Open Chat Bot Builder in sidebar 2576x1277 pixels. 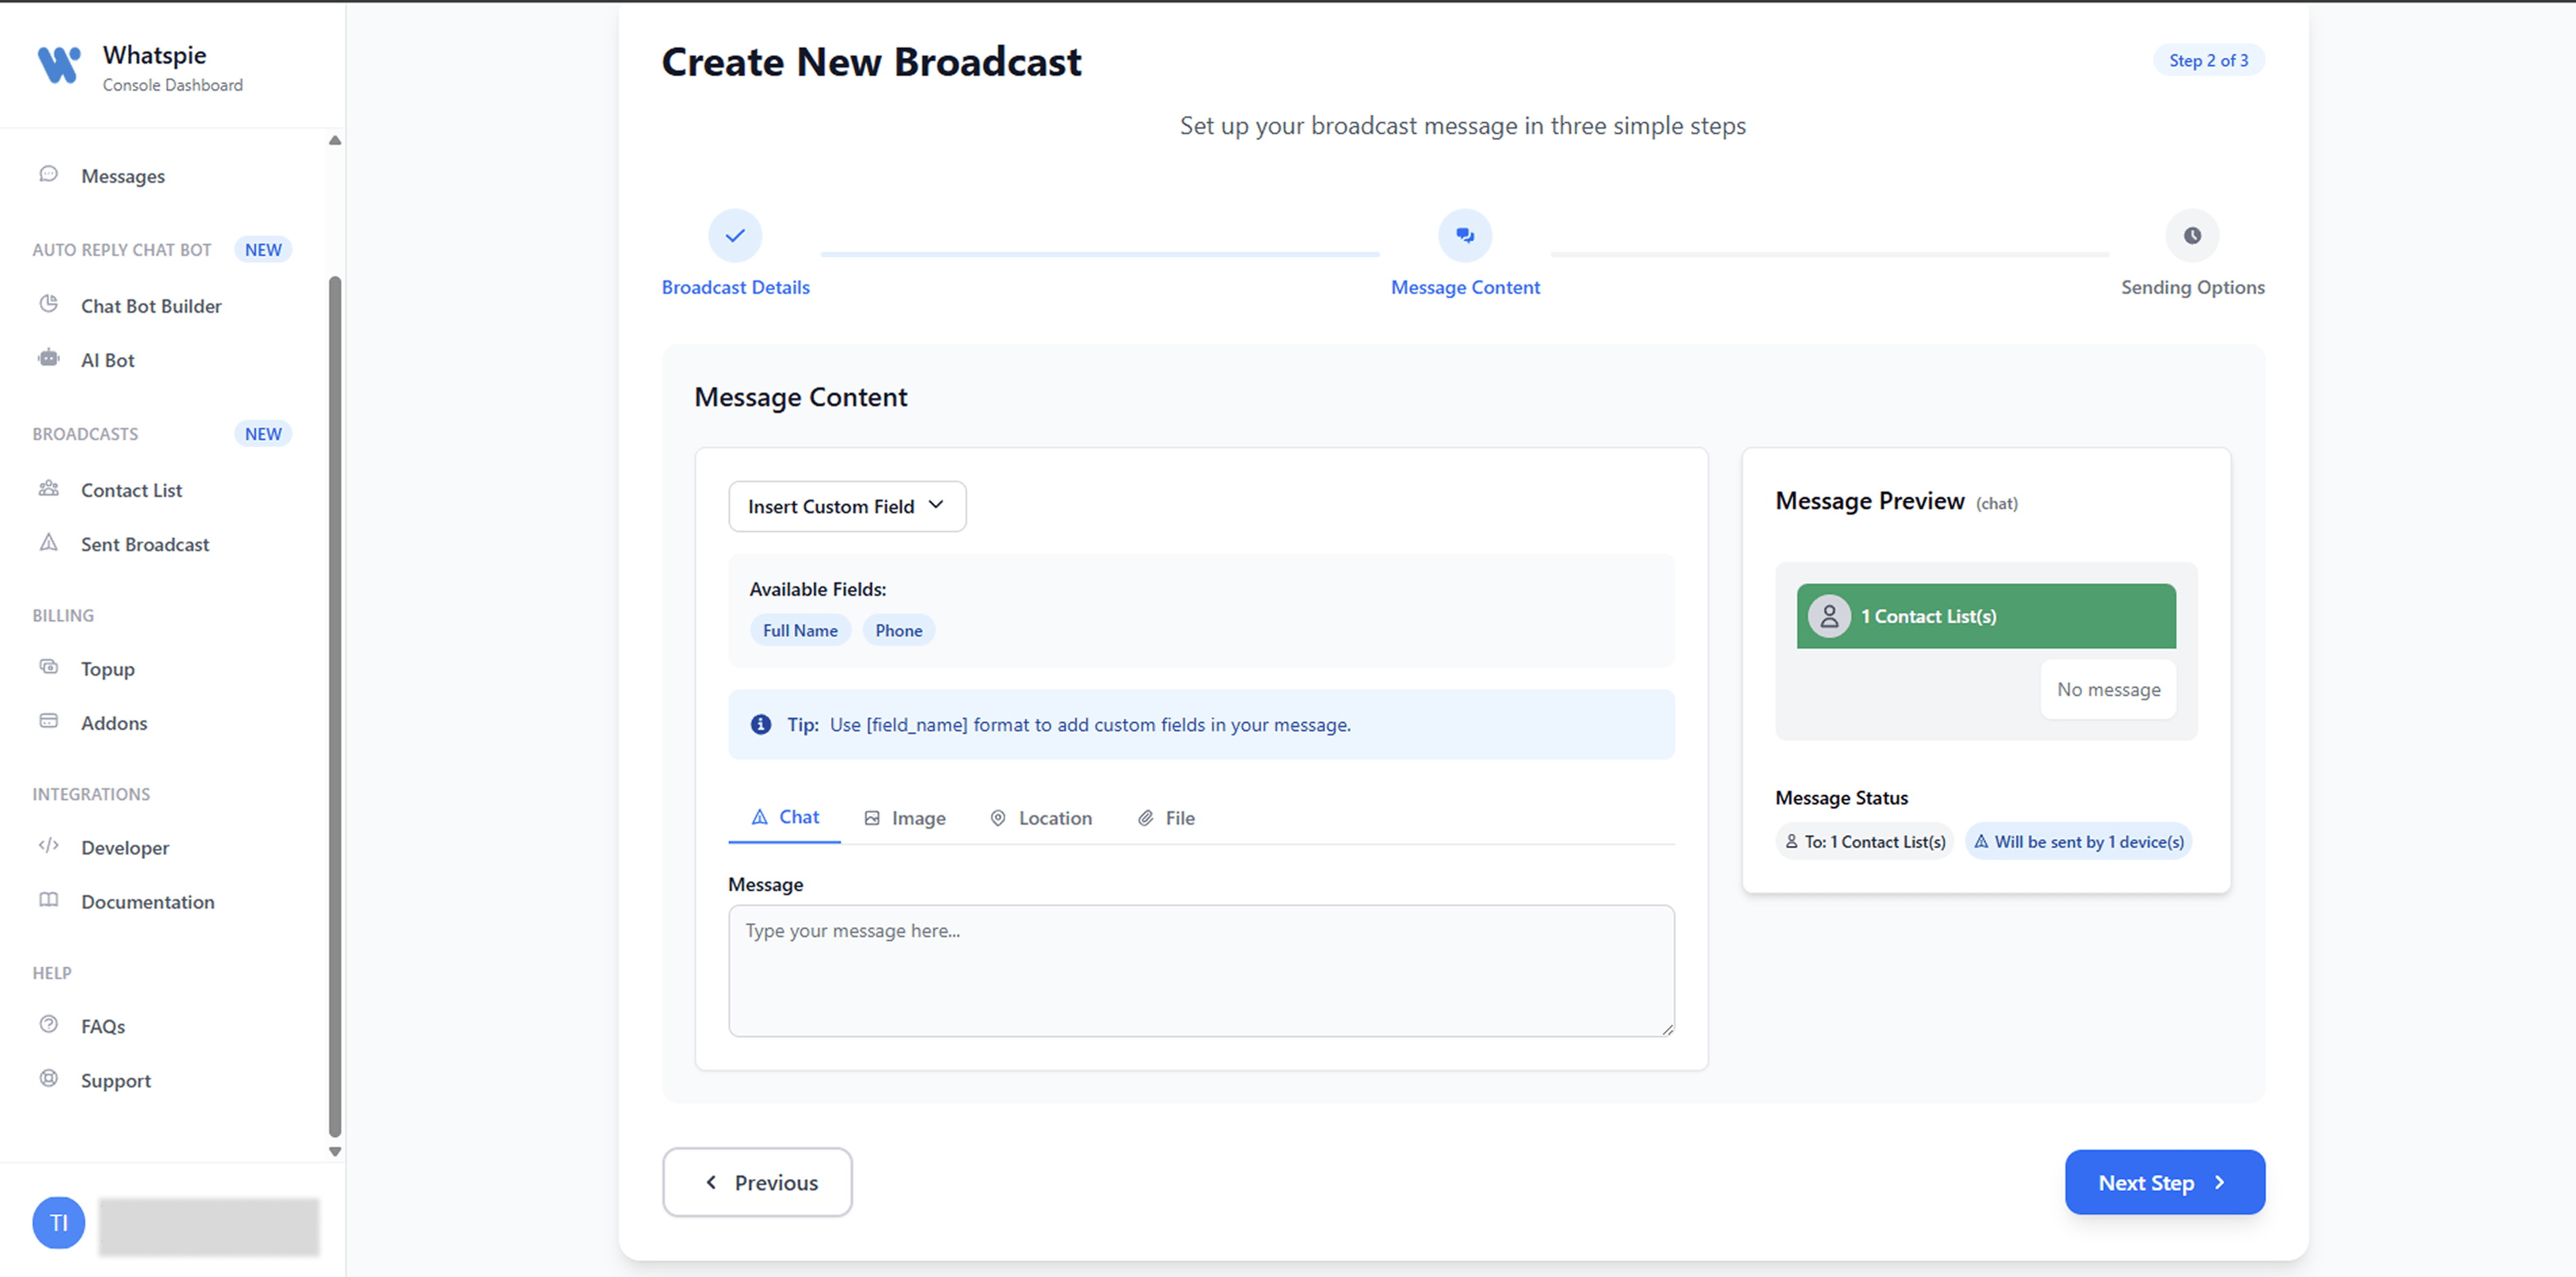150,306
